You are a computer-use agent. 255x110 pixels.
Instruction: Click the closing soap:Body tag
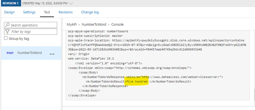[x=89, y=91]
